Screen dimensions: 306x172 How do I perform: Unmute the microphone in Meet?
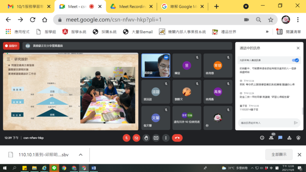coord(126,138)
